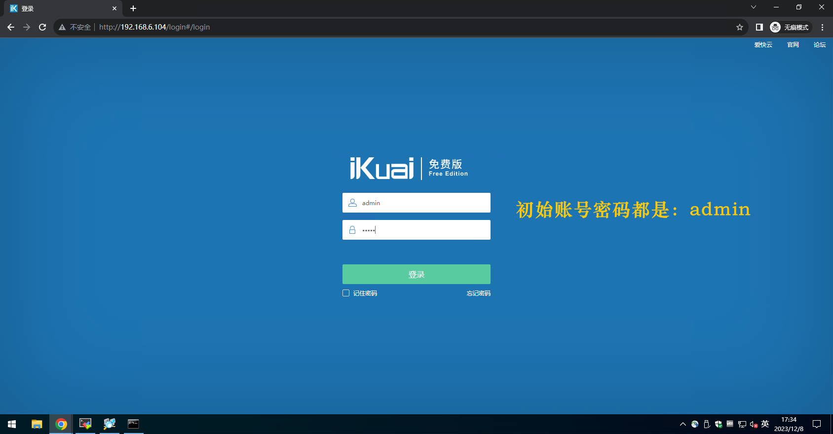Select the 登录 browser tab

click(x=63, y=8)
